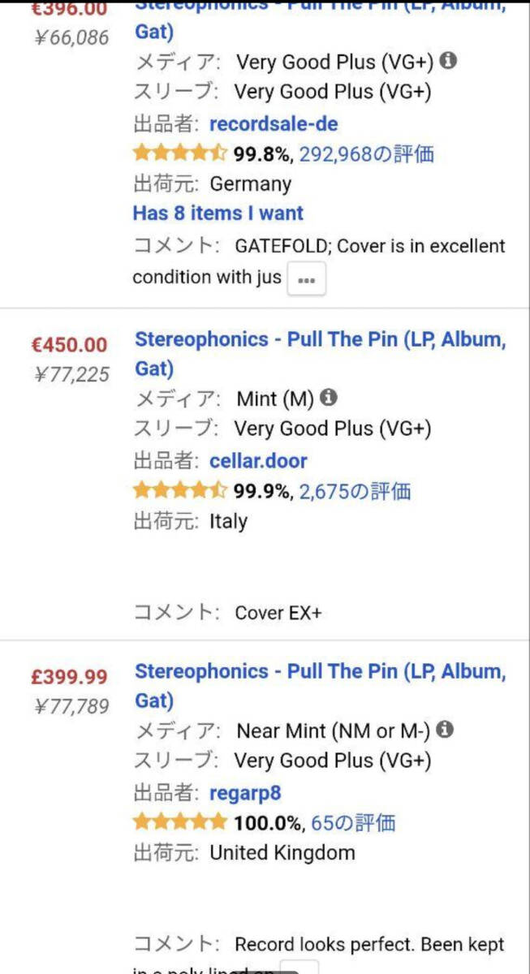
Task: Click star rating of recordsale-de
Action: coord(180,153)
